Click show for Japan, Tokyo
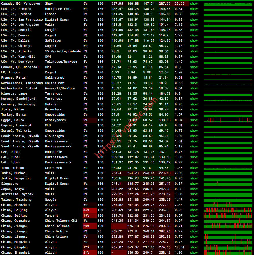This screenshot has width=254, height=255. point(194,189)
